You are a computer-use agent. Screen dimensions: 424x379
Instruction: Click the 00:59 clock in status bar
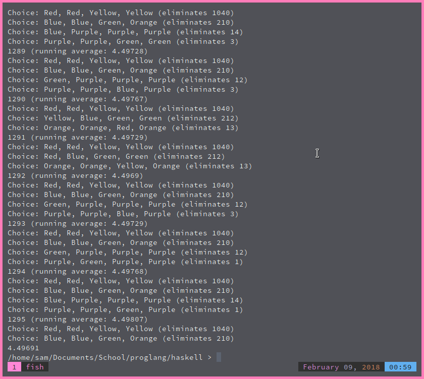point(400,367)
